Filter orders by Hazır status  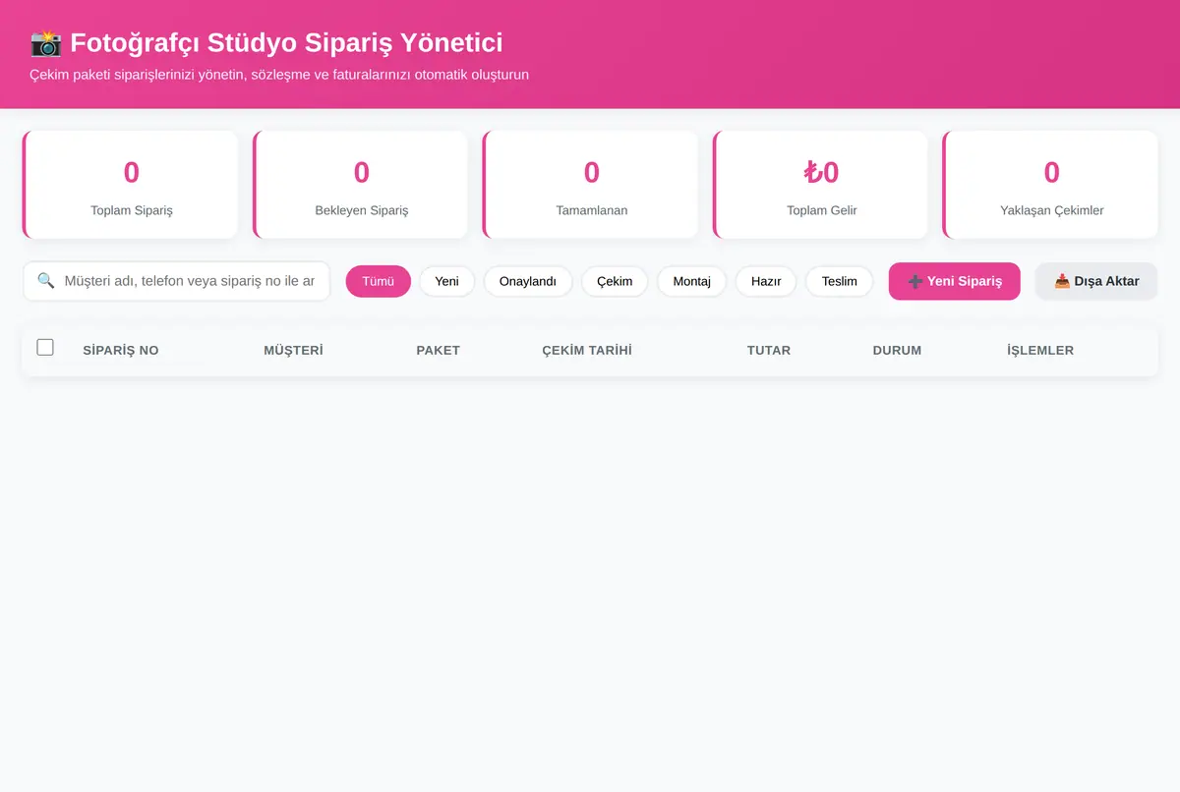766,281
